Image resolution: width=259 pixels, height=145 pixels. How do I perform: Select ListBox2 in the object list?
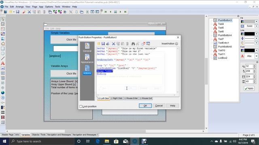click(223, 58)
